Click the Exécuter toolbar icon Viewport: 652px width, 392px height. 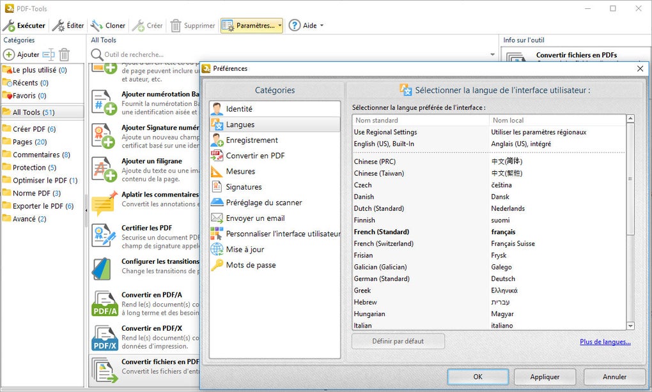(x=9, y=26)
